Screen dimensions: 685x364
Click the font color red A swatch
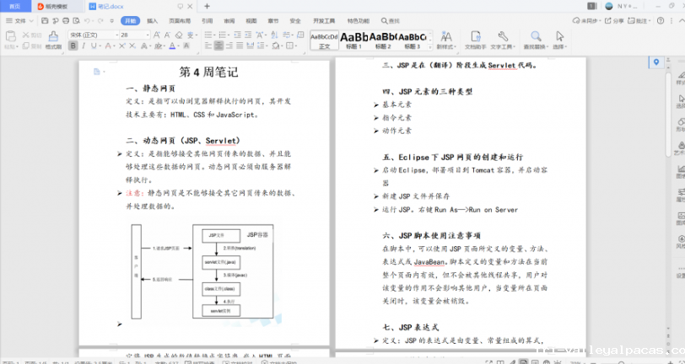(171, 46)
